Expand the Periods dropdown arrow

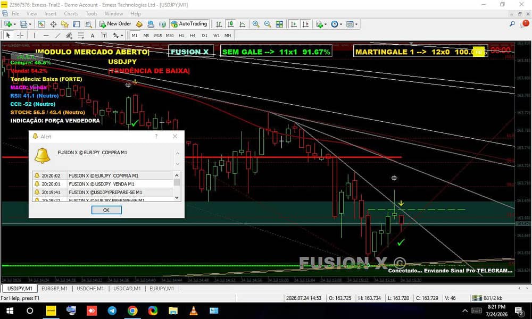coord(341,24)
